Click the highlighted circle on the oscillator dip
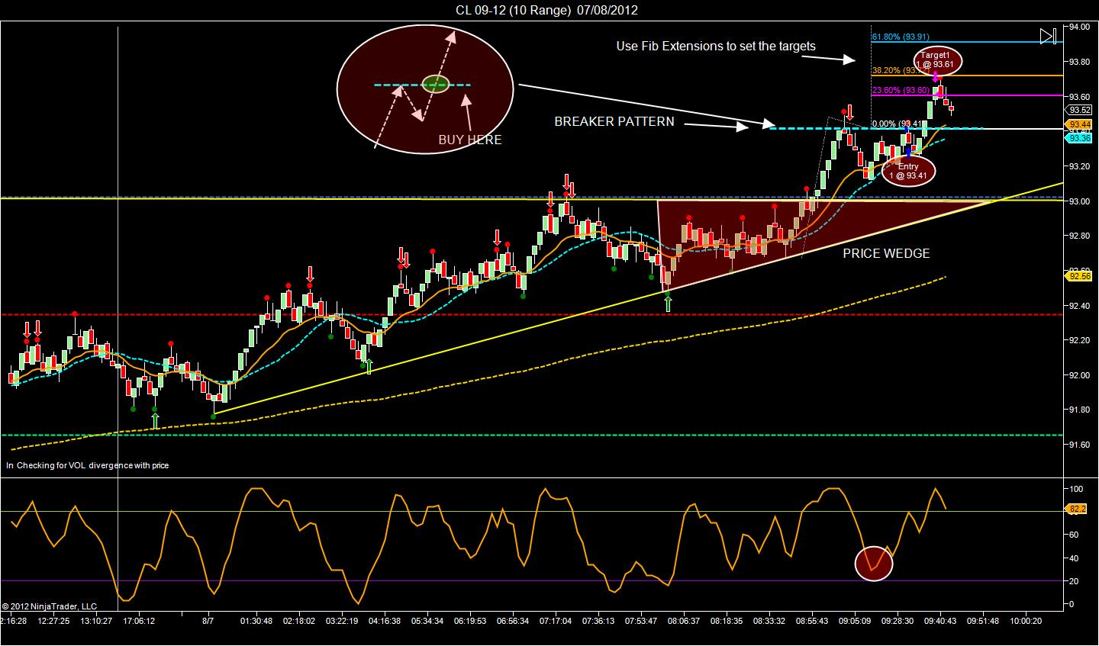1099x646 pixels. (874, 564)
